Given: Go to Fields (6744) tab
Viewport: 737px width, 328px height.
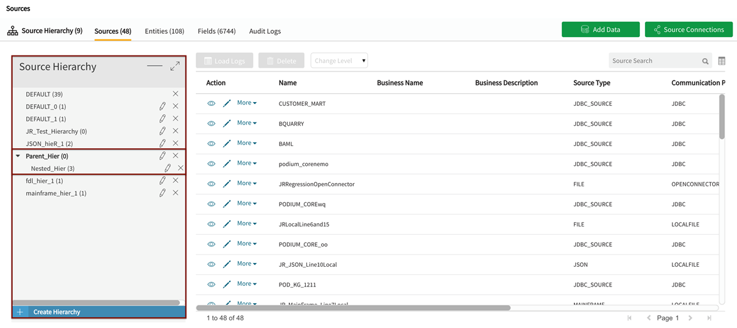Looking at the screenshot, I should pos(217,31).
